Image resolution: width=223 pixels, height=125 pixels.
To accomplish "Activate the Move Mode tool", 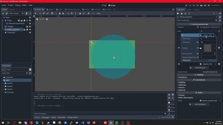I will pyautogui.click(x=40, y=13).
